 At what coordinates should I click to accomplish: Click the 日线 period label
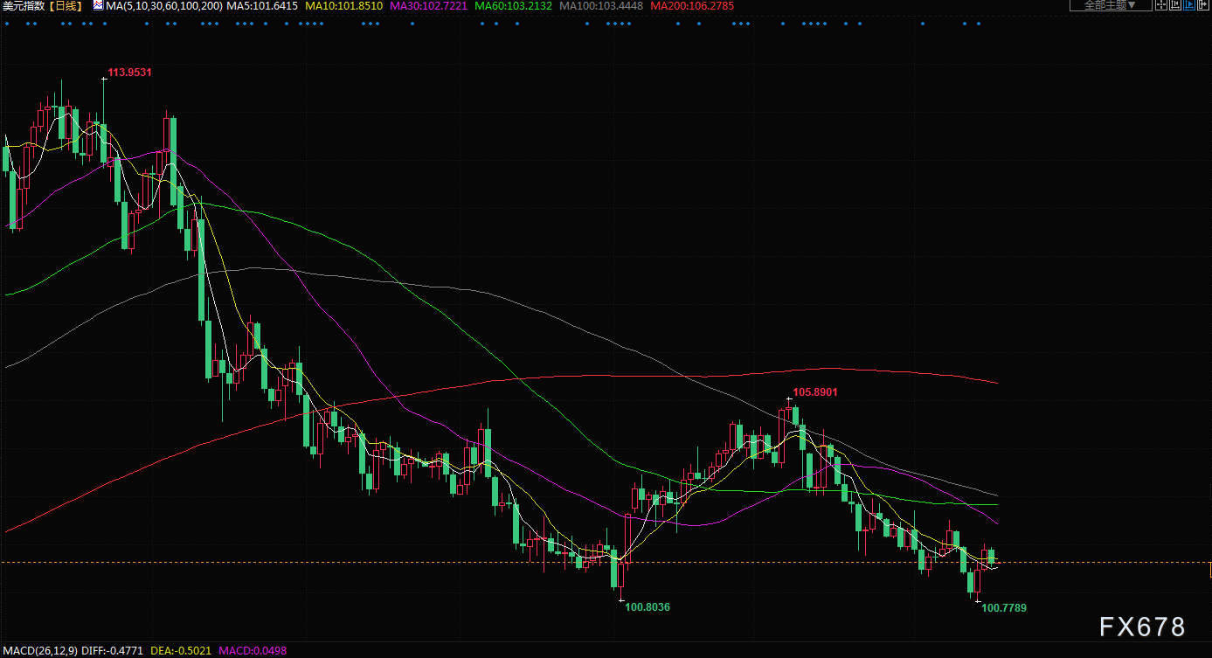coord(65,6)
